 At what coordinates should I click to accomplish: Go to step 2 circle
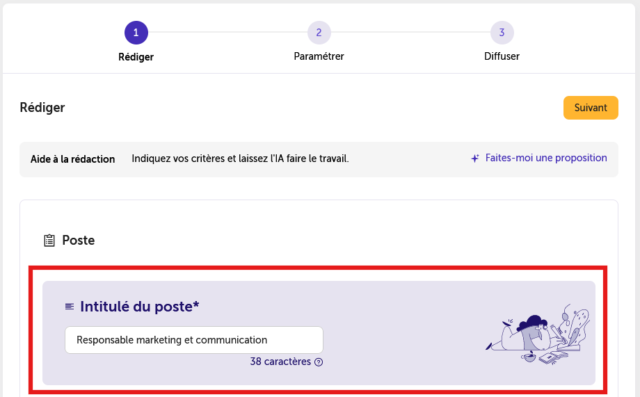tap(319, 33)
